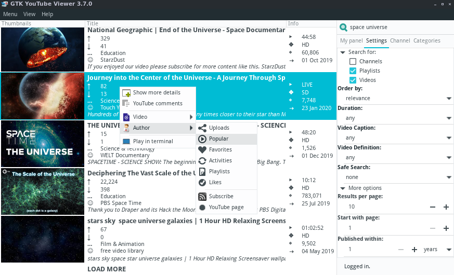
Task: Uncheck the Videos search checkbox
Action: (353, 80)
